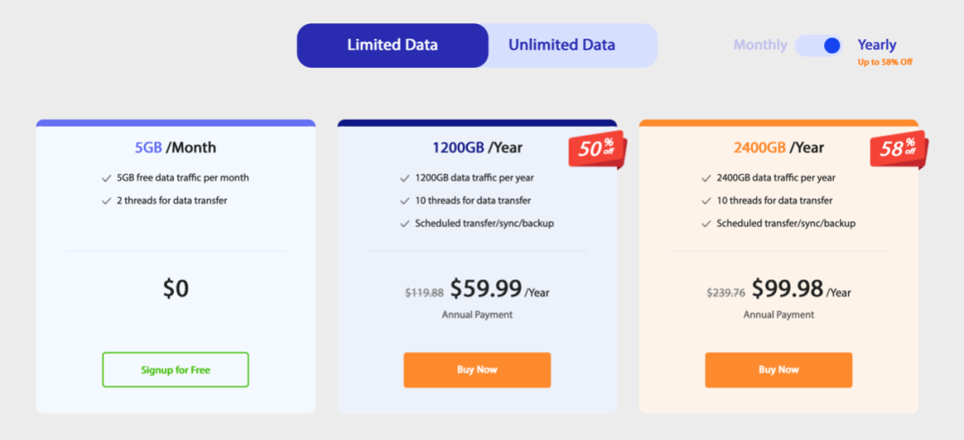The height and width of the screenshot is (440, 964).
Task: Click checkmark beside 2 threads for data transfer
Action: (x=106, y=201)
